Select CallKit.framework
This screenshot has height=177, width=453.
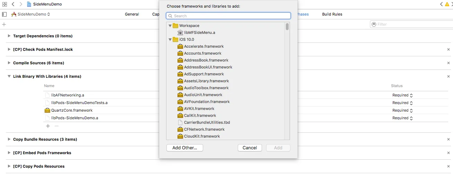[200, 115]
